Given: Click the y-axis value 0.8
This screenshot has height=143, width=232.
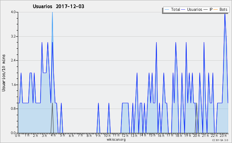Looking at the screenshot, I should pos(13,109).
